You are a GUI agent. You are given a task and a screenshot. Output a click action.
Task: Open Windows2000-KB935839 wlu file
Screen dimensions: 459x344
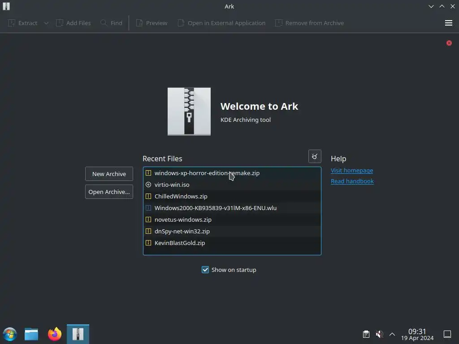click(232, 208)
